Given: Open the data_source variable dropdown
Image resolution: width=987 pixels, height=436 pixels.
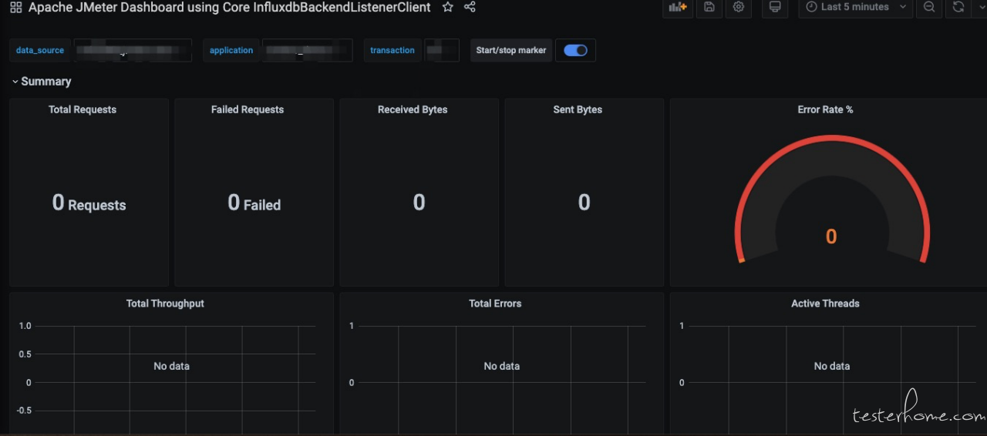Looking at the screenshot, I should click(x=131, y=50).
